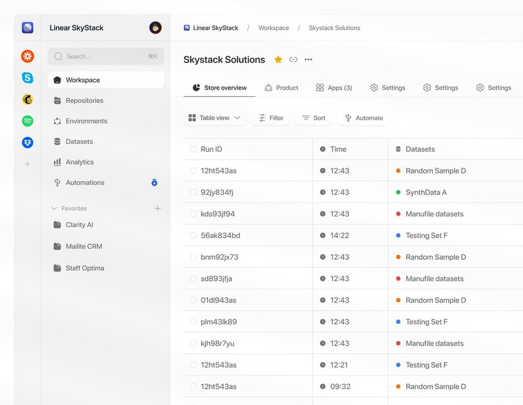The image size is (523, 405).
Task: Add a new favorite with plus icon
Action: pos(157,208)
